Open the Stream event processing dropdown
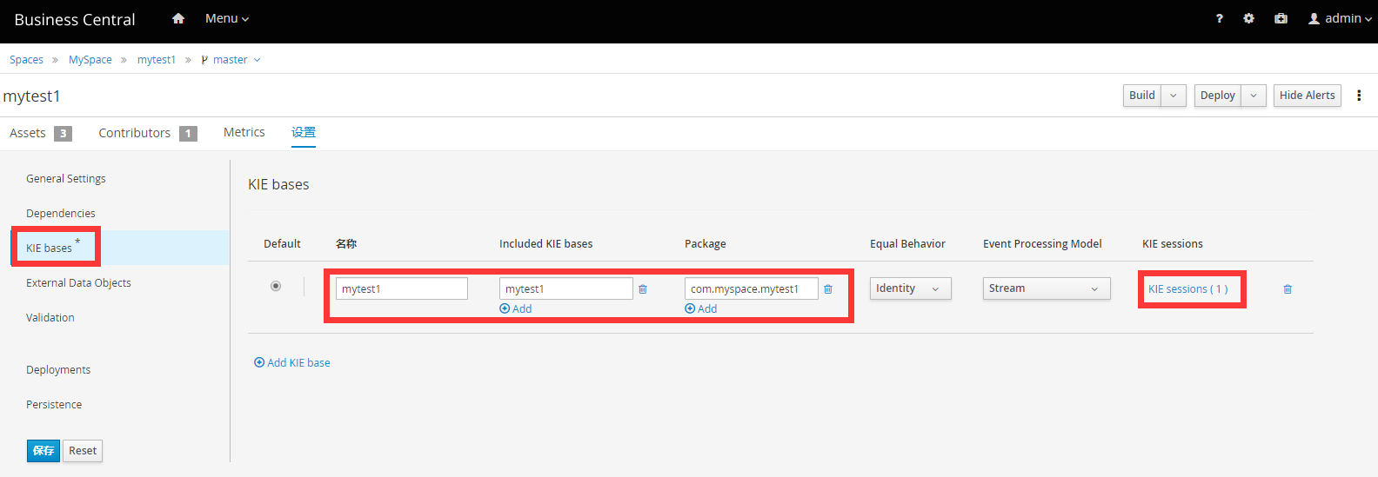Image resolution: width=1378 pixels, height=477 pixels. (1047, 288)
